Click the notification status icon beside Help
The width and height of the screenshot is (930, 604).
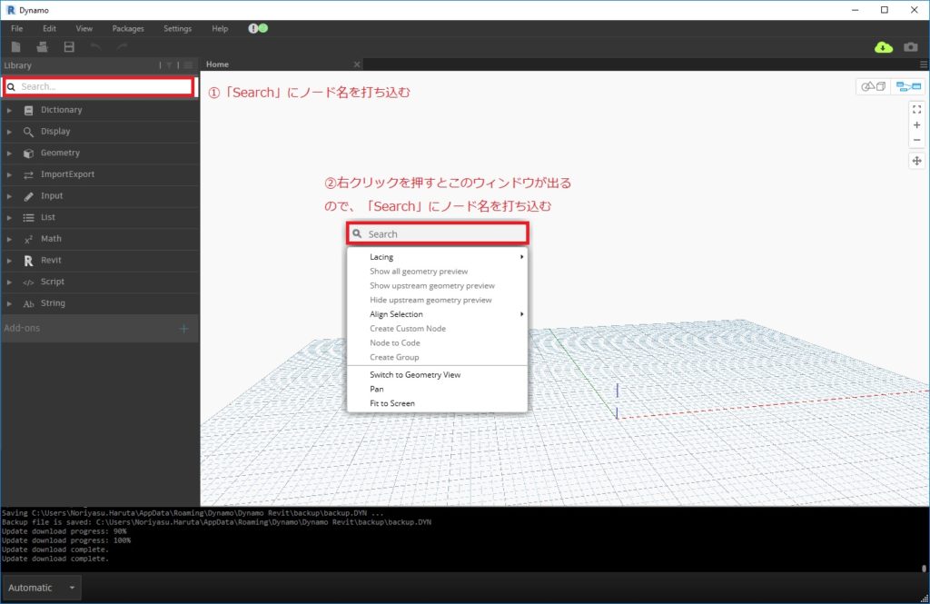click(x=258, y=28)
